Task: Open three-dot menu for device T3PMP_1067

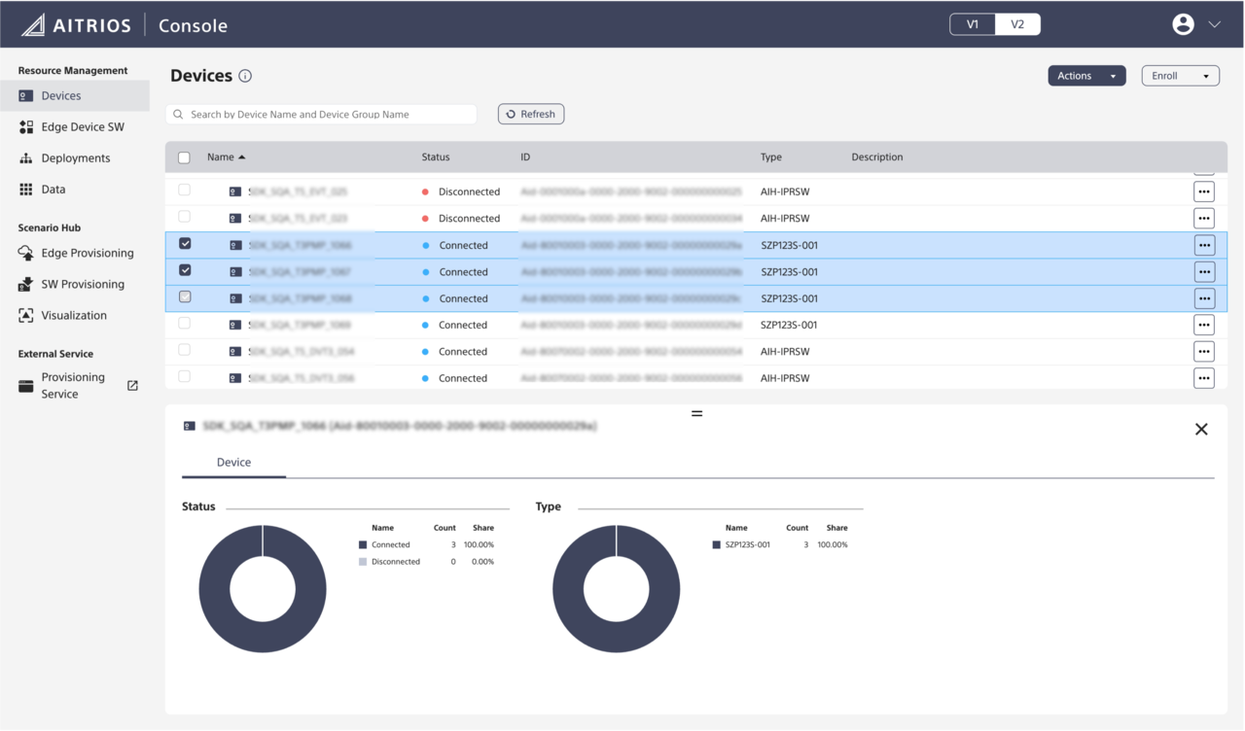Action: [x=1204, y=271]
